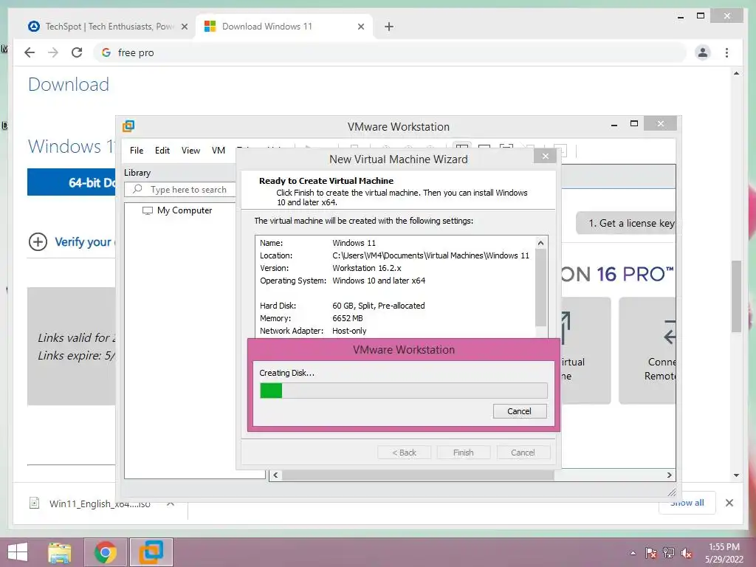This screenshot has width=756, height=567.
Task: Open the download item options chevron
Action: [171, 504]
